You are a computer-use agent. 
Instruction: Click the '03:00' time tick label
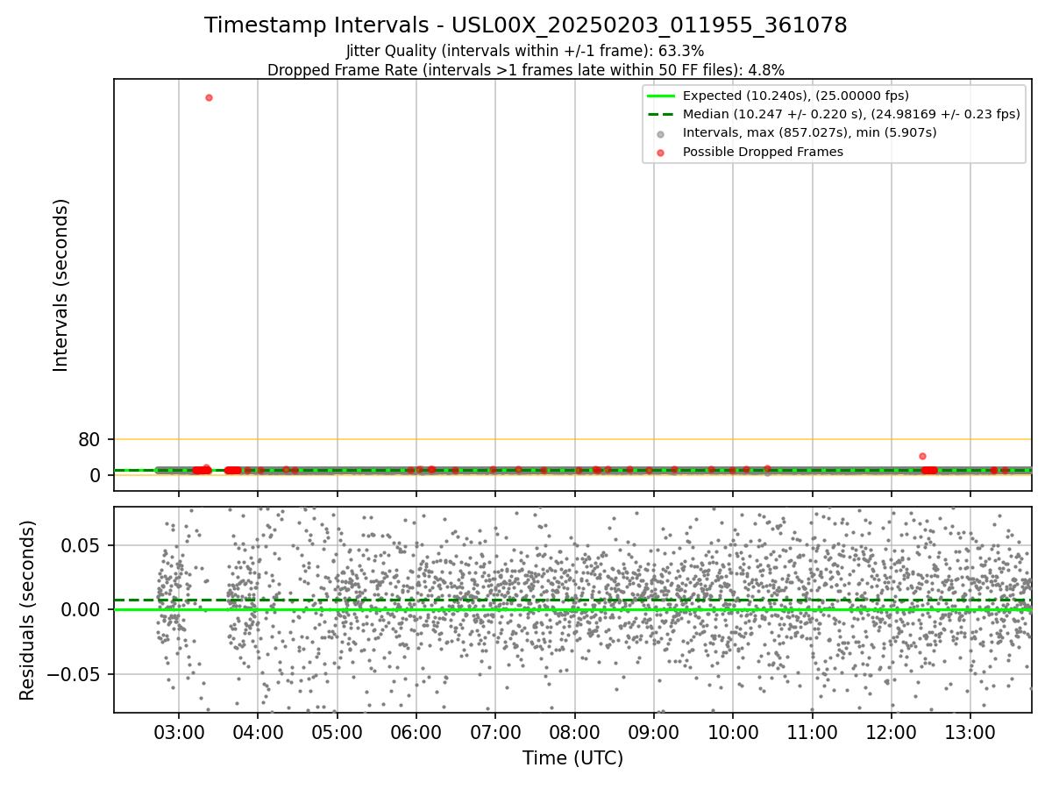[179, 731]
